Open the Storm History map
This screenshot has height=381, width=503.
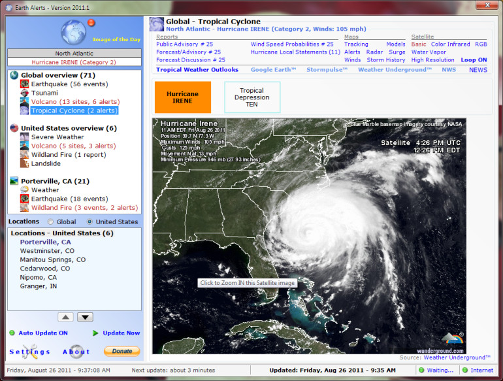click(x=386, y=60)
